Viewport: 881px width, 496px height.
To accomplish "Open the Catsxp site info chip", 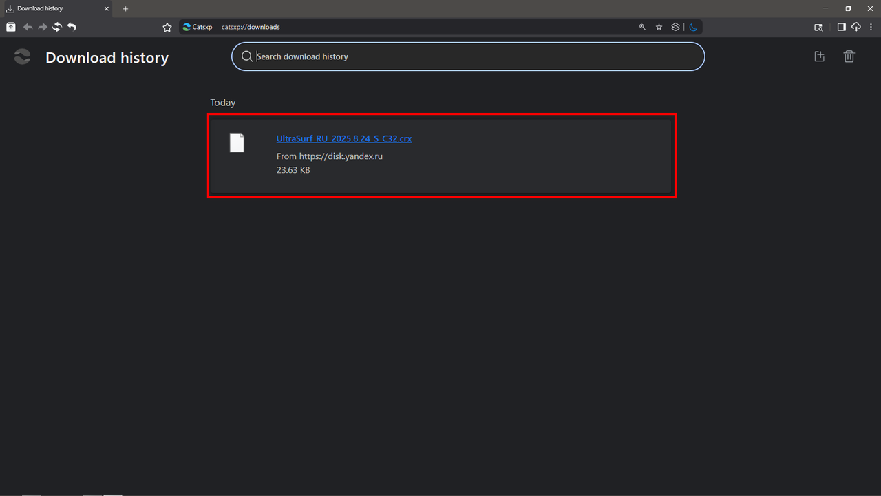I will click(198, 27).
